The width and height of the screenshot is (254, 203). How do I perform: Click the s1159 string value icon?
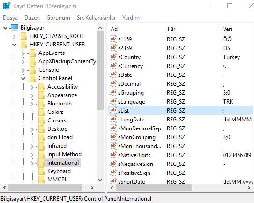coord(113,39)
